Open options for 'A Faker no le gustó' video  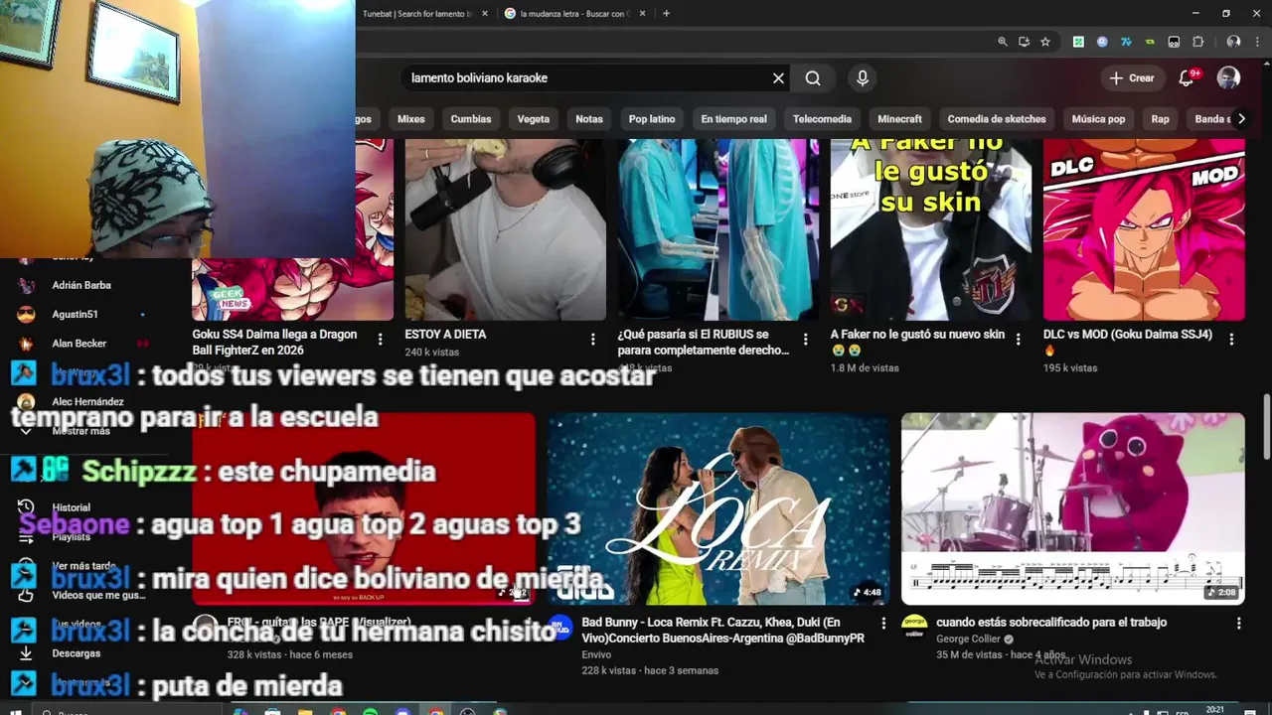tap(1018, 339)
